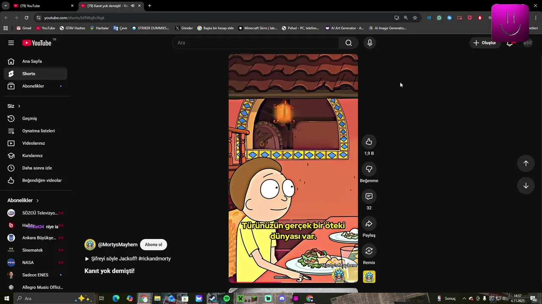Dislike the short with thumbs down
This screenshot has height=304, width=542.
coord(369,169)
